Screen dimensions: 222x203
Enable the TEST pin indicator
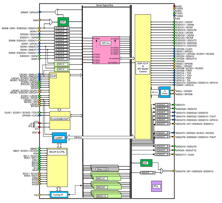[x=39, y=132]
